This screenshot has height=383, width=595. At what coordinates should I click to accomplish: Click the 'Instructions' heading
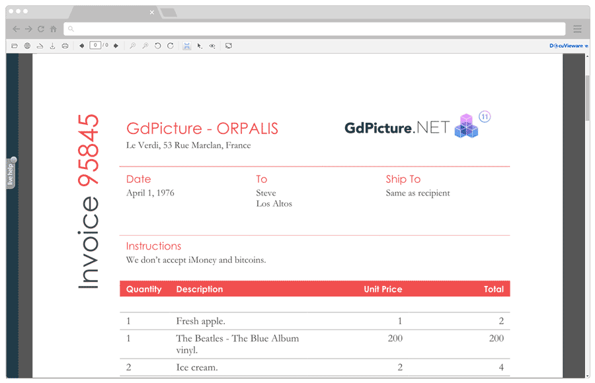coord(153,246)
